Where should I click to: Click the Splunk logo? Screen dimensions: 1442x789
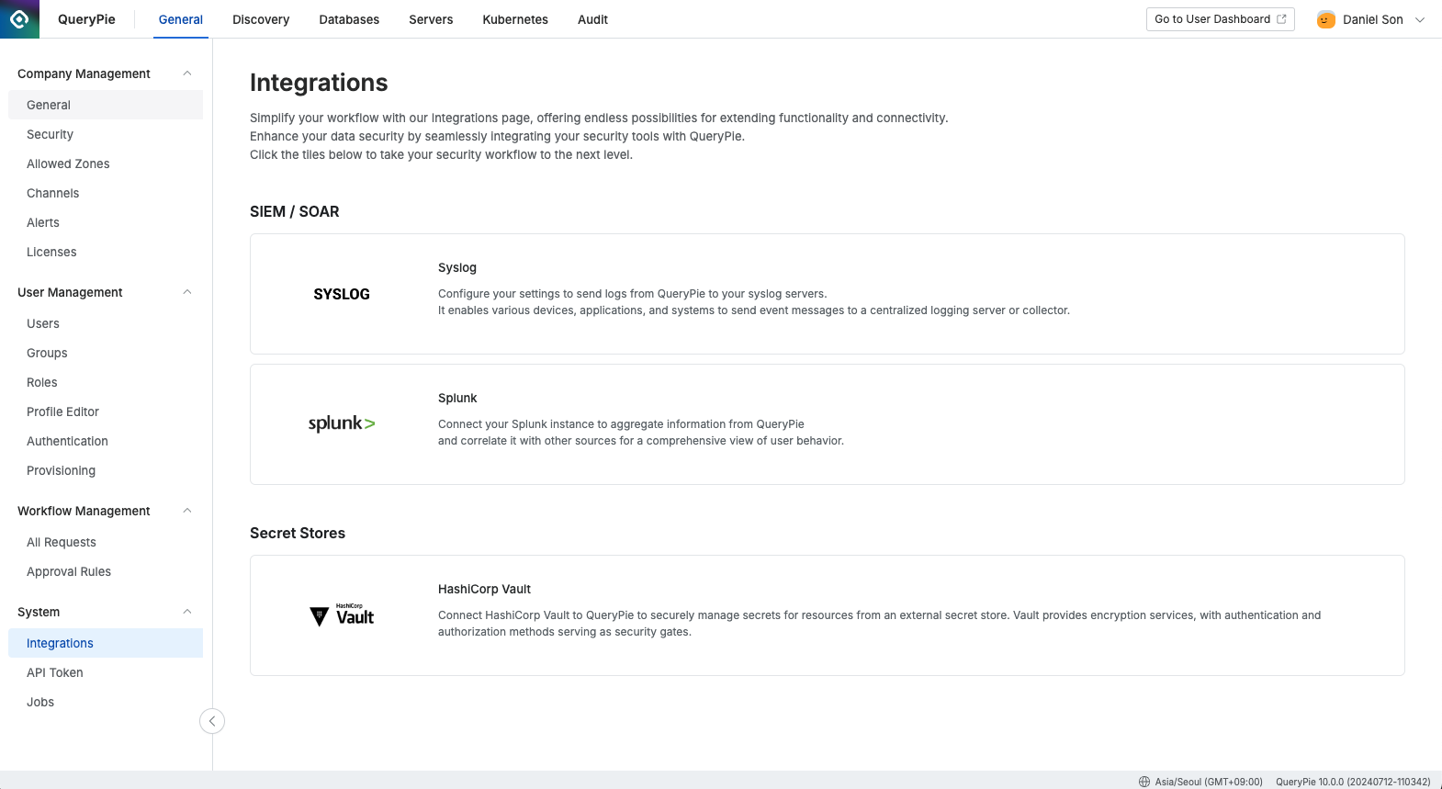342,423
